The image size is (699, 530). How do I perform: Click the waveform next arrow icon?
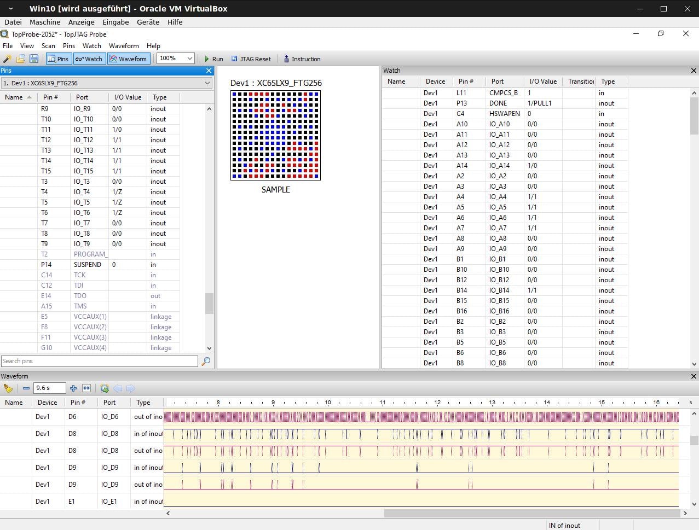tap(130, 388)
